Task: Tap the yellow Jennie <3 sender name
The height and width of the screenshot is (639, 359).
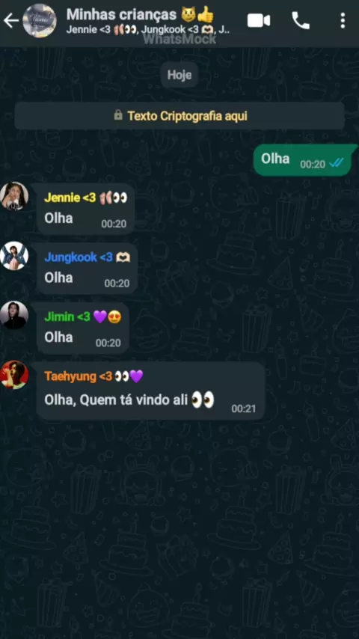Action: 70,198
